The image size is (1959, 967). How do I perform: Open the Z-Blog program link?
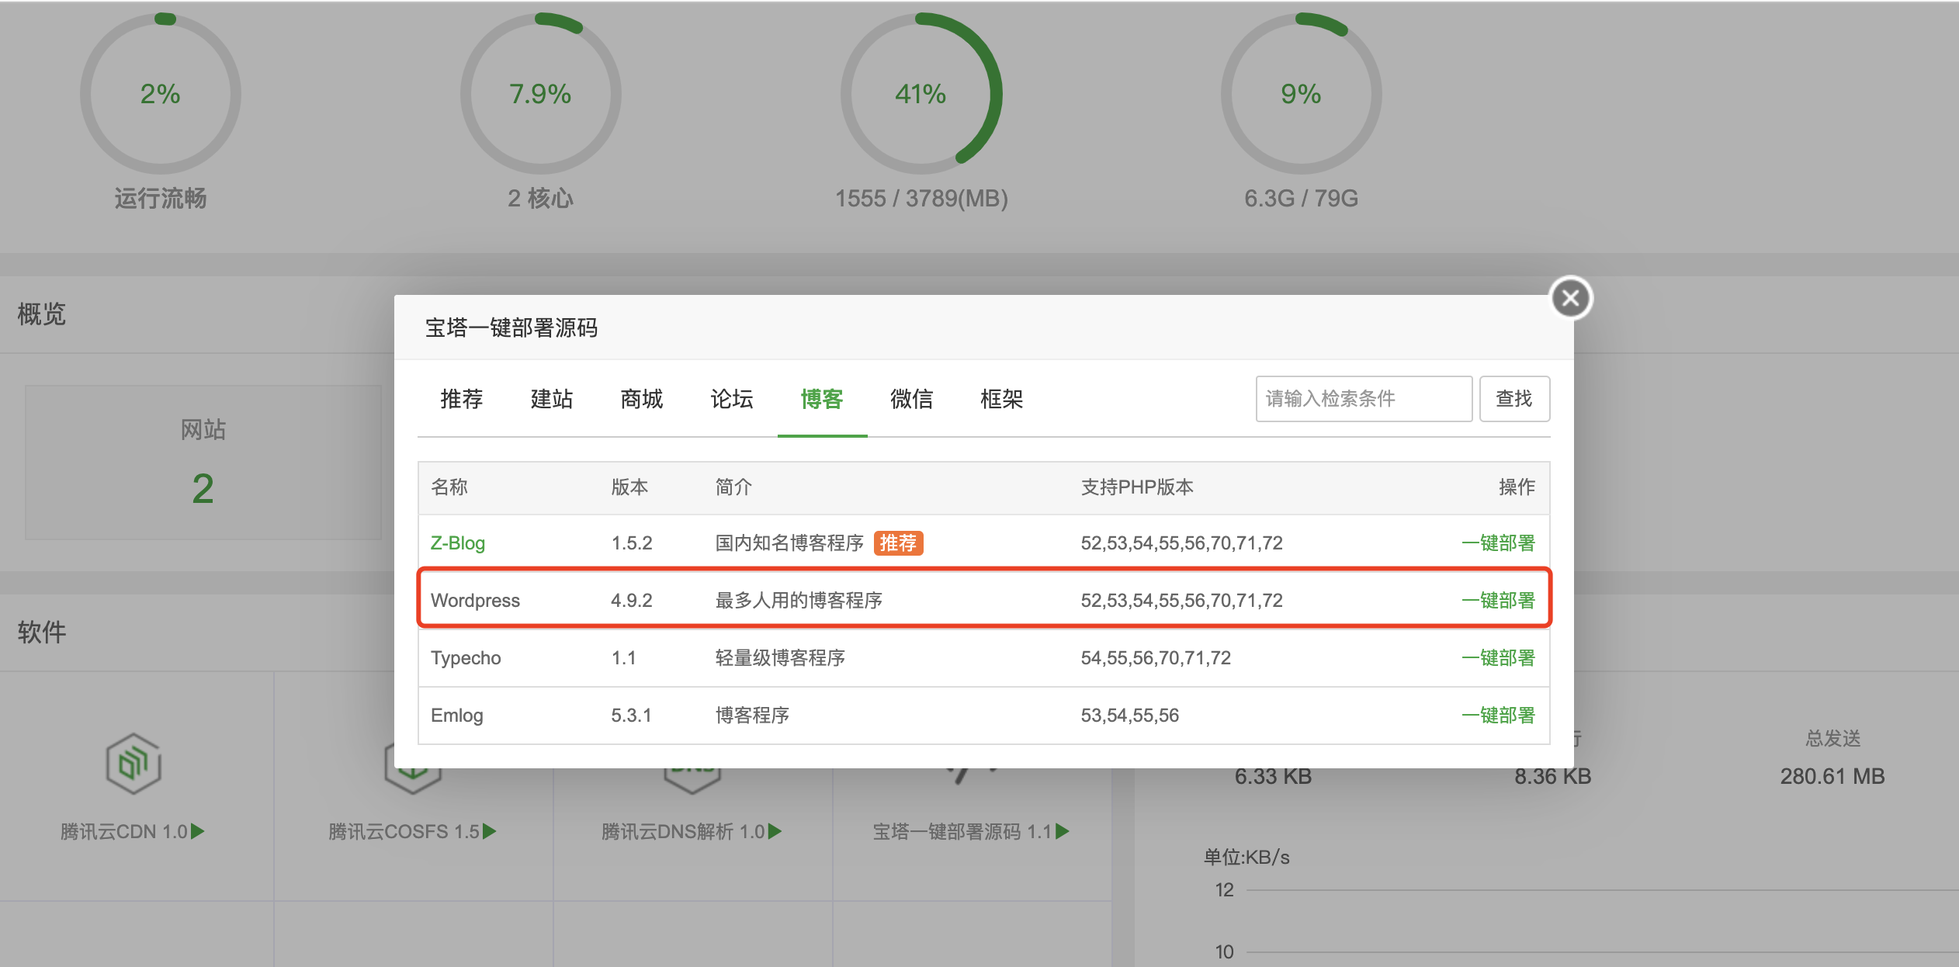[x=458, y=542]
